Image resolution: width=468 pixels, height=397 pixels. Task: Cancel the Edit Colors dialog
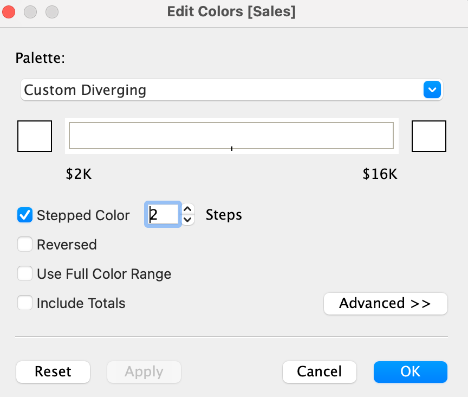[320, 372]
